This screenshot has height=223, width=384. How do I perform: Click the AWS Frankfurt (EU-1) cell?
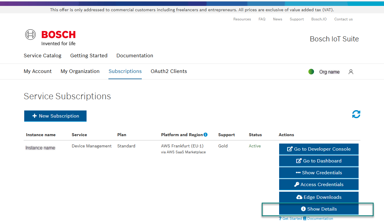pyautogui.click(x=182, y=146)
